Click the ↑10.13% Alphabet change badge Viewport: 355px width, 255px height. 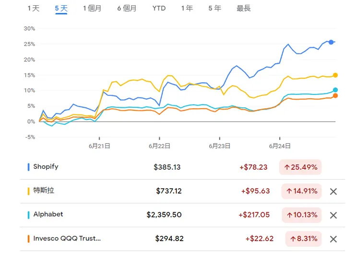click(302, 215)
